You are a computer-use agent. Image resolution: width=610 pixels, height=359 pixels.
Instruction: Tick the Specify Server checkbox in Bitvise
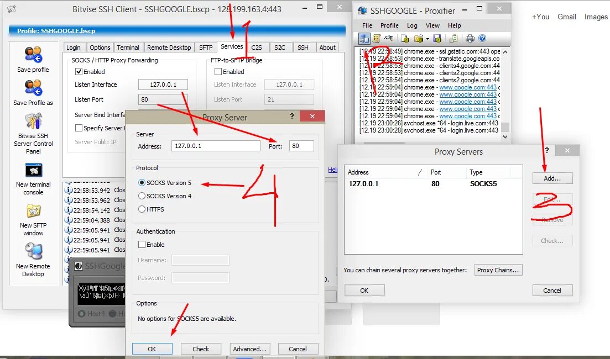pyautogui.click(x=79, y=128)
